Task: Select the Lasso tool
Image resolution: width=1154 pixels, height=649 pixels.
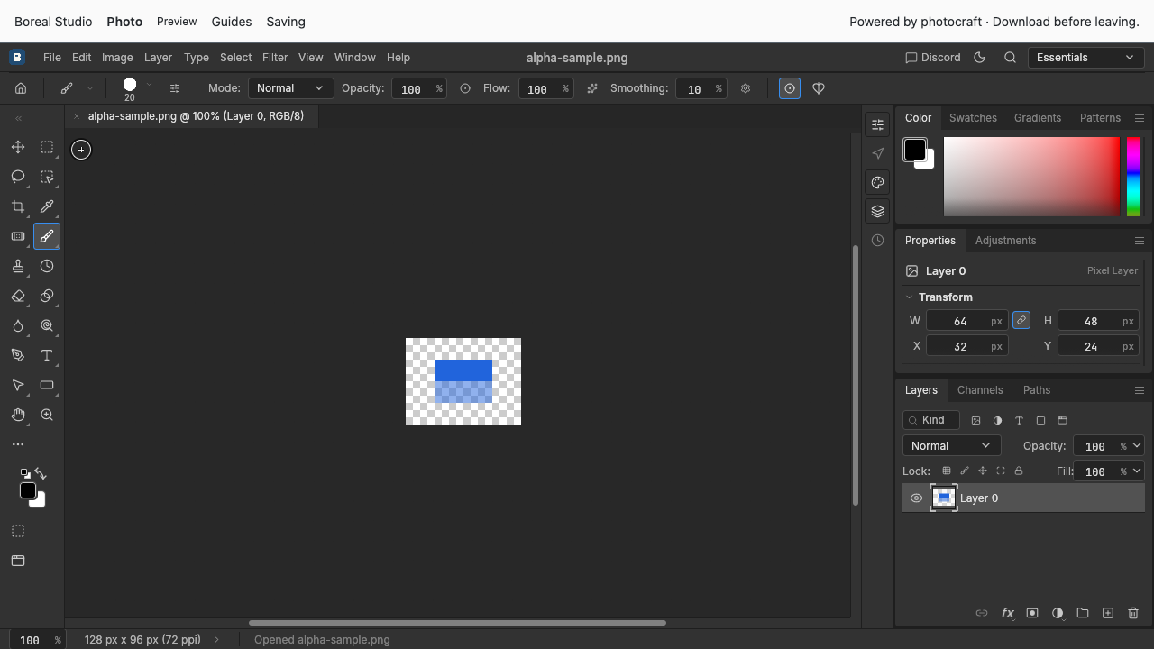Action: (x=18, y=177)
